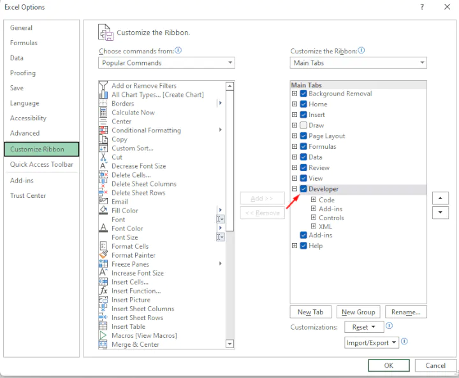This screenshot has height=378, width=459.
Task: Open the Choose commands from dropdown
Action: click(x=166, y=63)
